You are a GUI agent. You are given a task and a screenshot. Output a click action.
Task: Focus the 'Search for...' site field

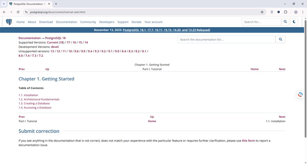click(x=261, y=22)
